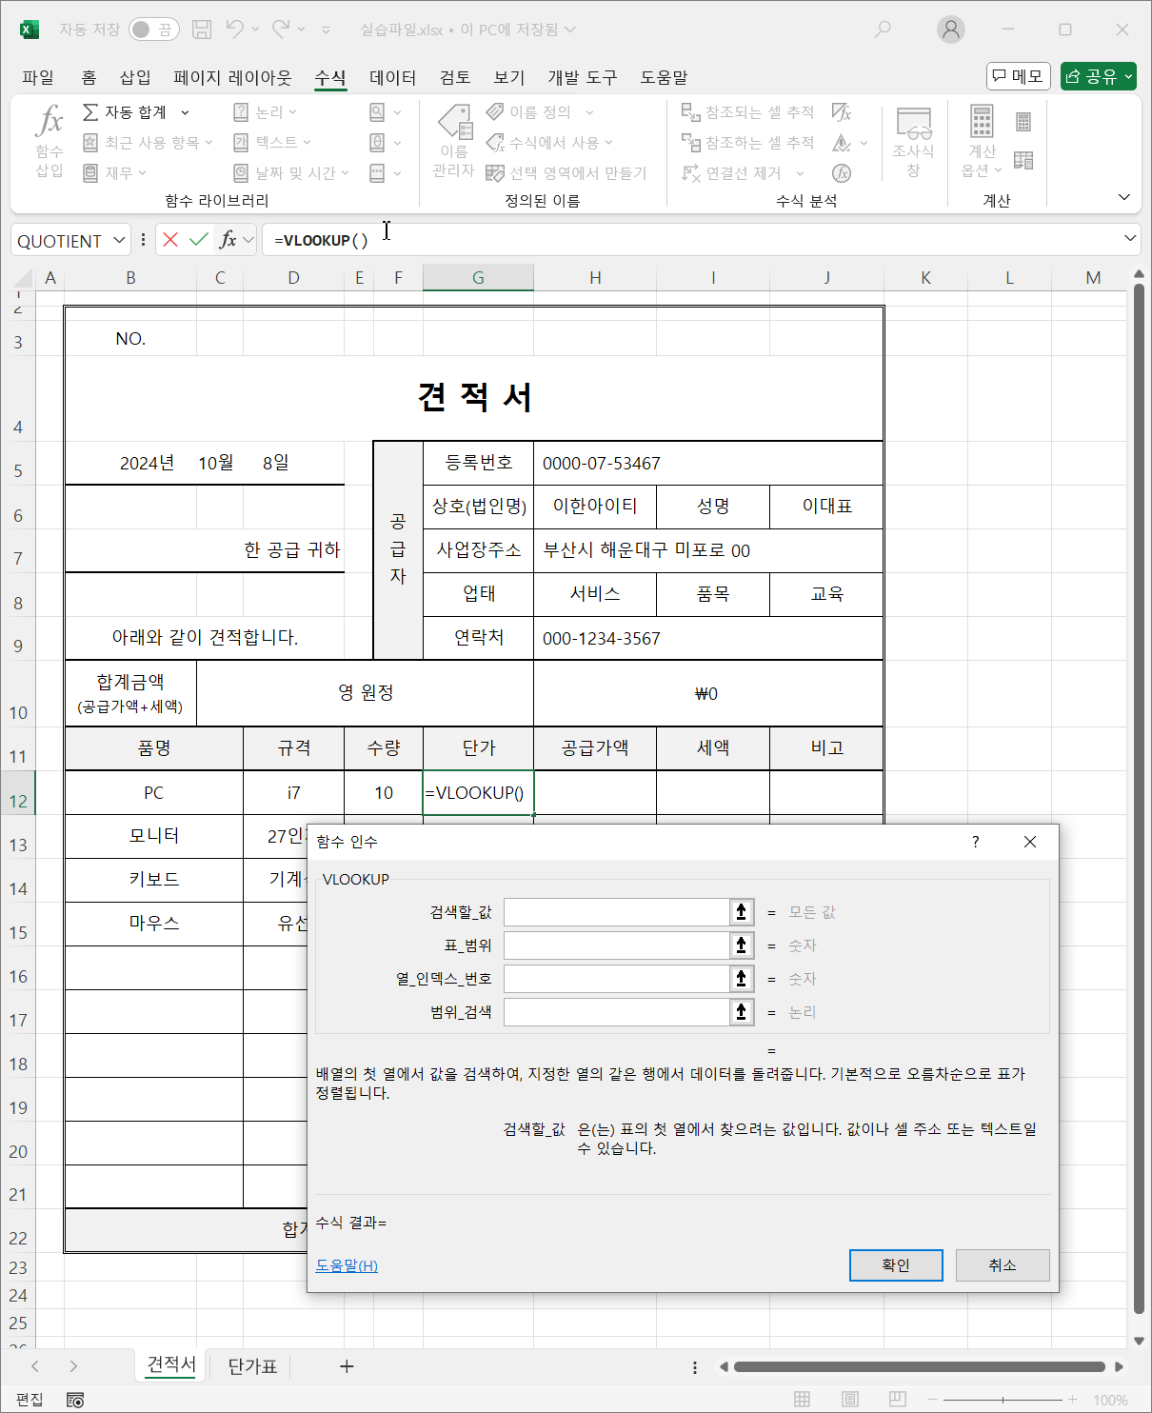The image size is (1152, 1413).
Task: Click Trace Dependents (참조하는 셀 추적)
Action: point(747,143)
